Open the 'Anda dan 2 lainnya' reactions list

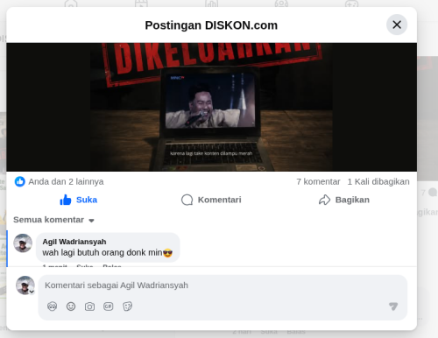click(66, 181)
